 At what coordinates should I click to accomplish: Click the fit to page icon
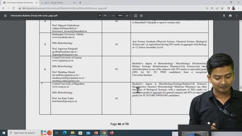pos(135,16)
